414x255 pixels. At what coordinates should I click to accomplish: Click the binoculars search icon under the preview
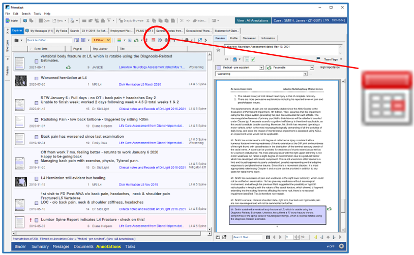(268, 237)
